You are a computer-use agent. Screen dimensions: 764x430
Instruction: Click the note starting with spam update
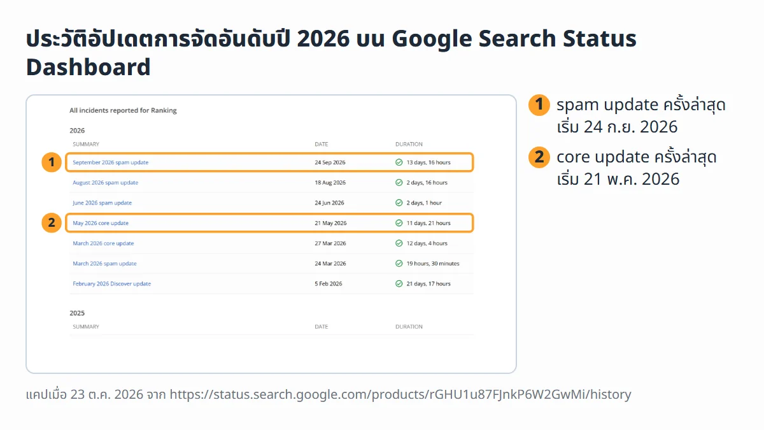point(641,115)
